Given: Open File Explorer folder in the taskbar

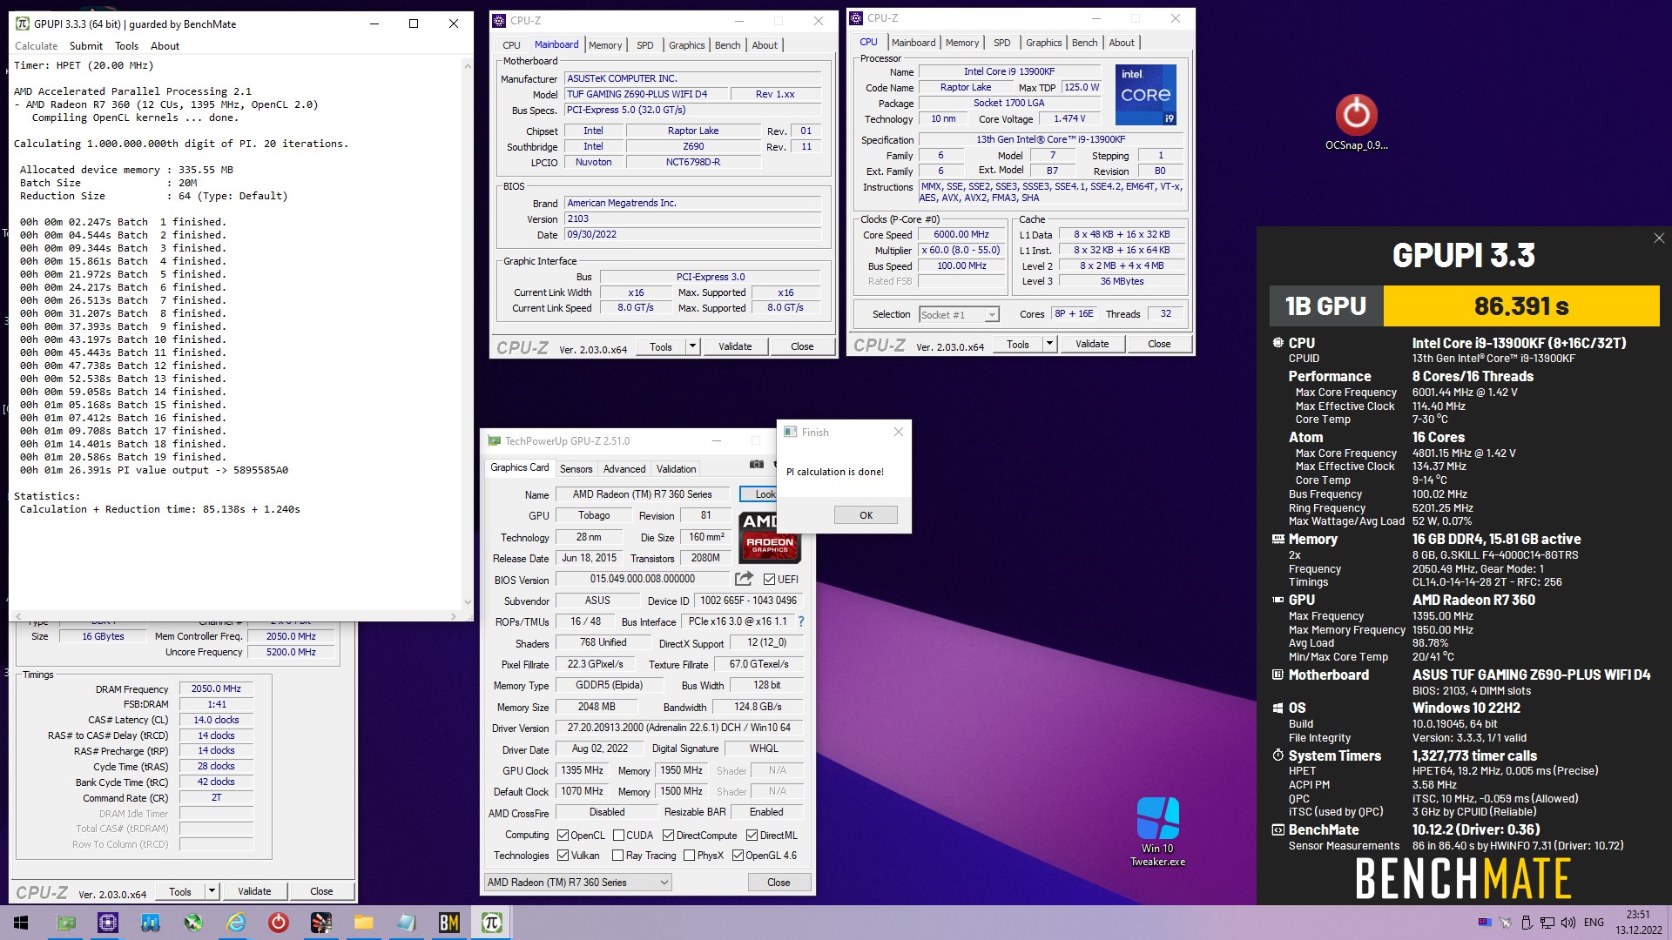Looking at the screenshot, I should 364,923.
